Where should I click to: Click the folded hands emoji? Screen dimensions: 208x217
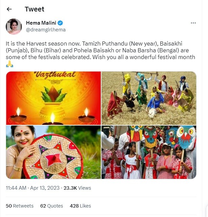[x=9, y=64]
